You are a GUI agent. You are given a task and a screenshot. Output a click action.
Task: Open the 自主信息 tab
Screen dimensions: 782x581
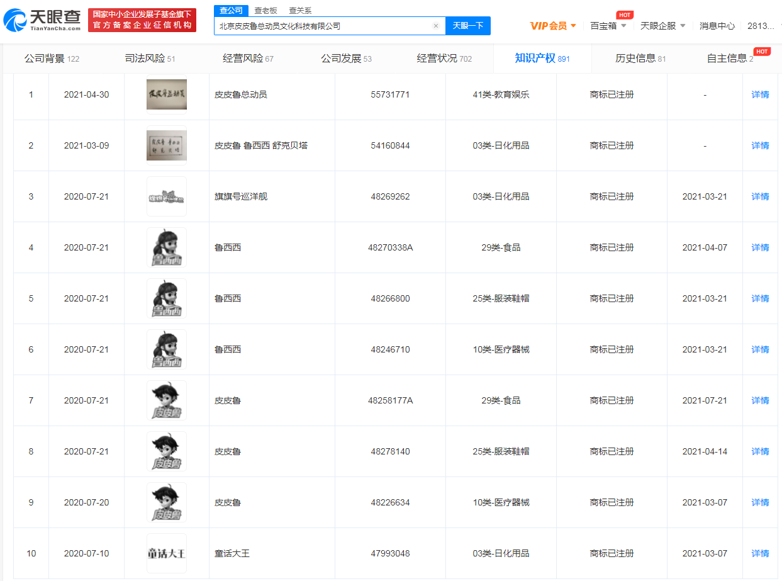[x=730, y=59]
